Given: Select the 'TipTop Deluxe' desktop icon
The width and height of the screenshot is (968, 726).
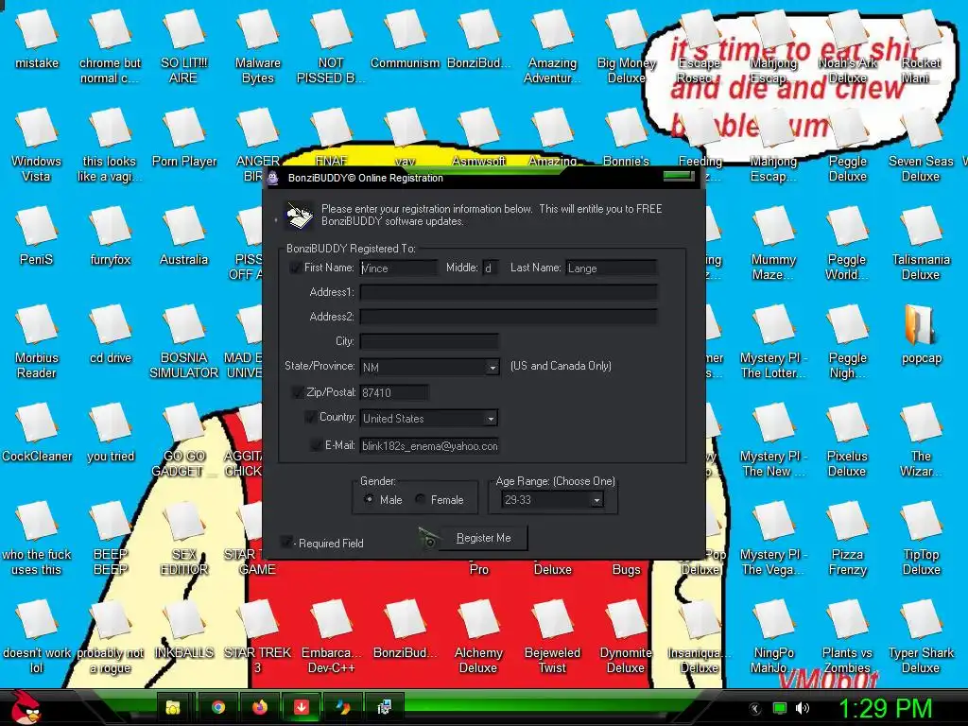Looking at the screenshot, I should 921,538.
